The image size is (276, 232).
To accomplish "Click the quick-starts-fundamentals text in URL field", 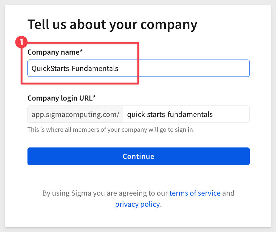I will tap(170, 114).
